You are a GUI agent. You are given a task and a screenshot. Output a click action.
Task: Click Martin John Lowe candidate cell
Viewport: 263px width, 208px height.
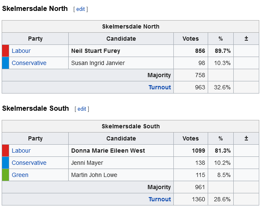pyautogui.click(x=121, y=175)
